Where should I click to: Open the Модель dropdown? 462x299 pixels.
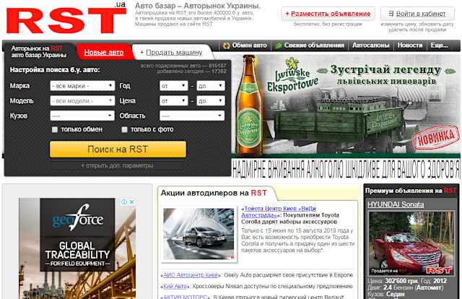click(82, 101)
